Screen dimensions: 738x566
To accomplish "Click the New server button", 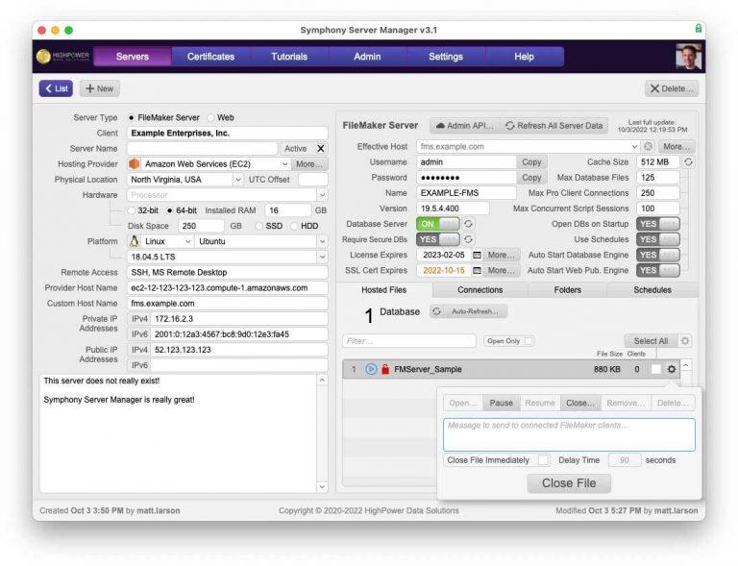I will (99, 88).
